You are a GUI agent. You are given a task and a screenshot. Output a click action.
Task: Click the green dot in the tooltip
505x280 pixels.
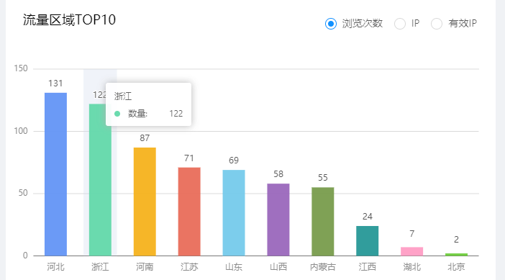[x=117, y=114]
